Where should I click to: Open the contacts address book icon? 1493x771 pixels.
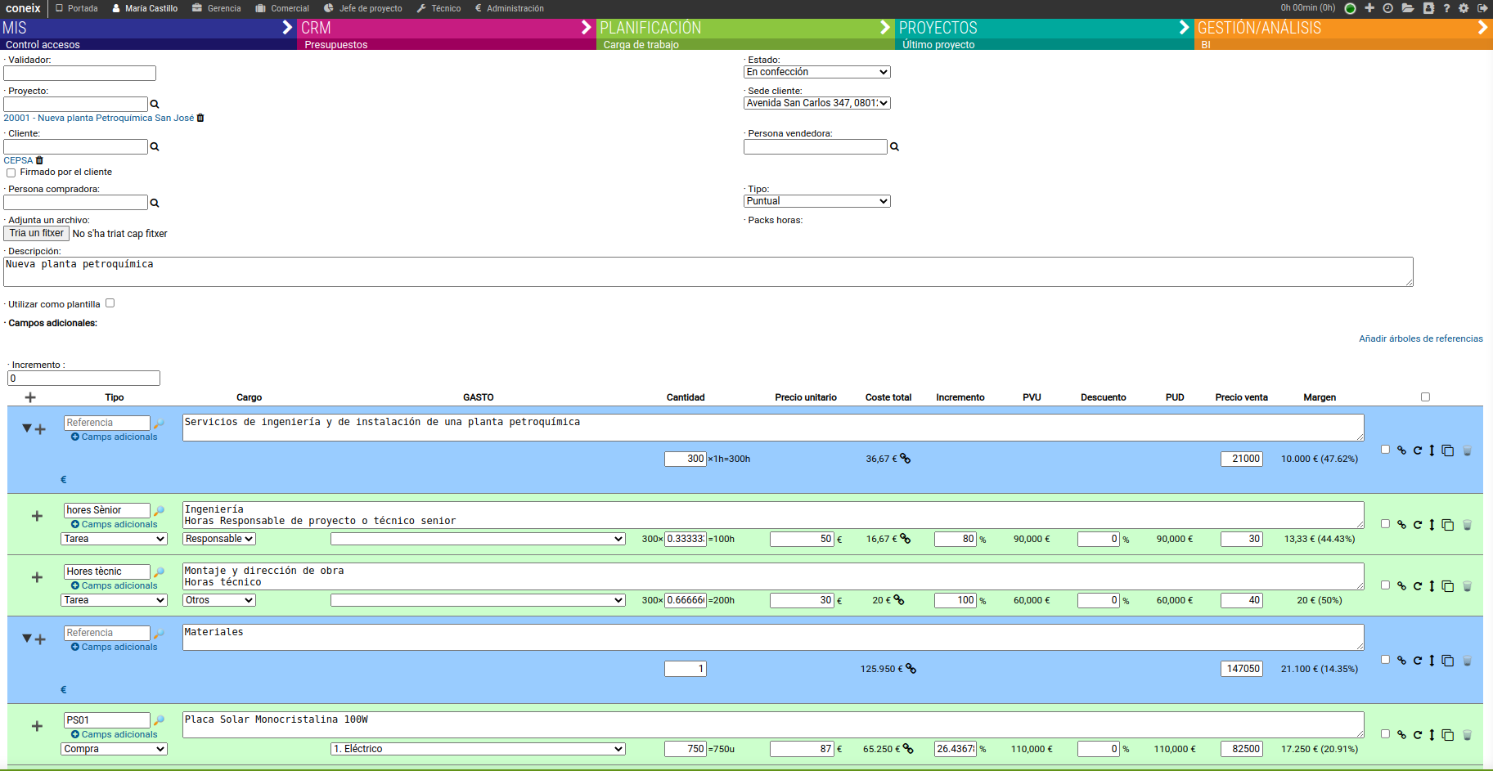coord(1428,8)
